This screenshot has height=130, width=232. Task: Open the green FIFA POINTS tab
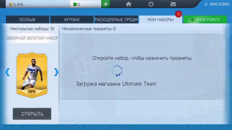tap(205, 19)
